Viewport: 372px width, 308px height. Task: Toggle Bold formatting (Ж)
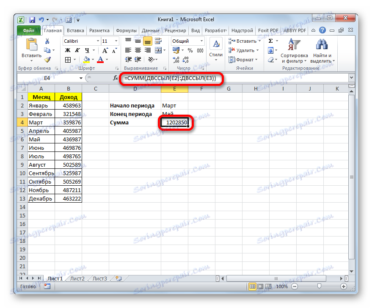(68, 50)
